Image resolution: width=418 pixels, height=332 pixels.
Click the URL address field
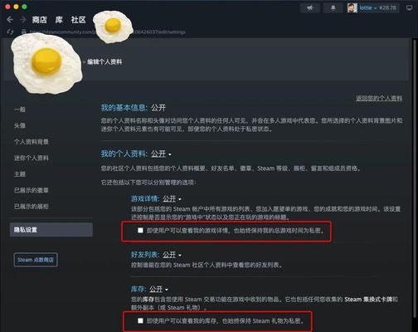(107, 32)
